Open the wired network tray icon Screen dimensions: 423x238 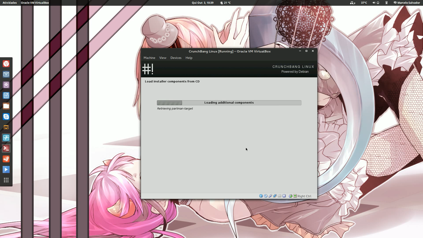pyautogui.click(x=387, y=3)
